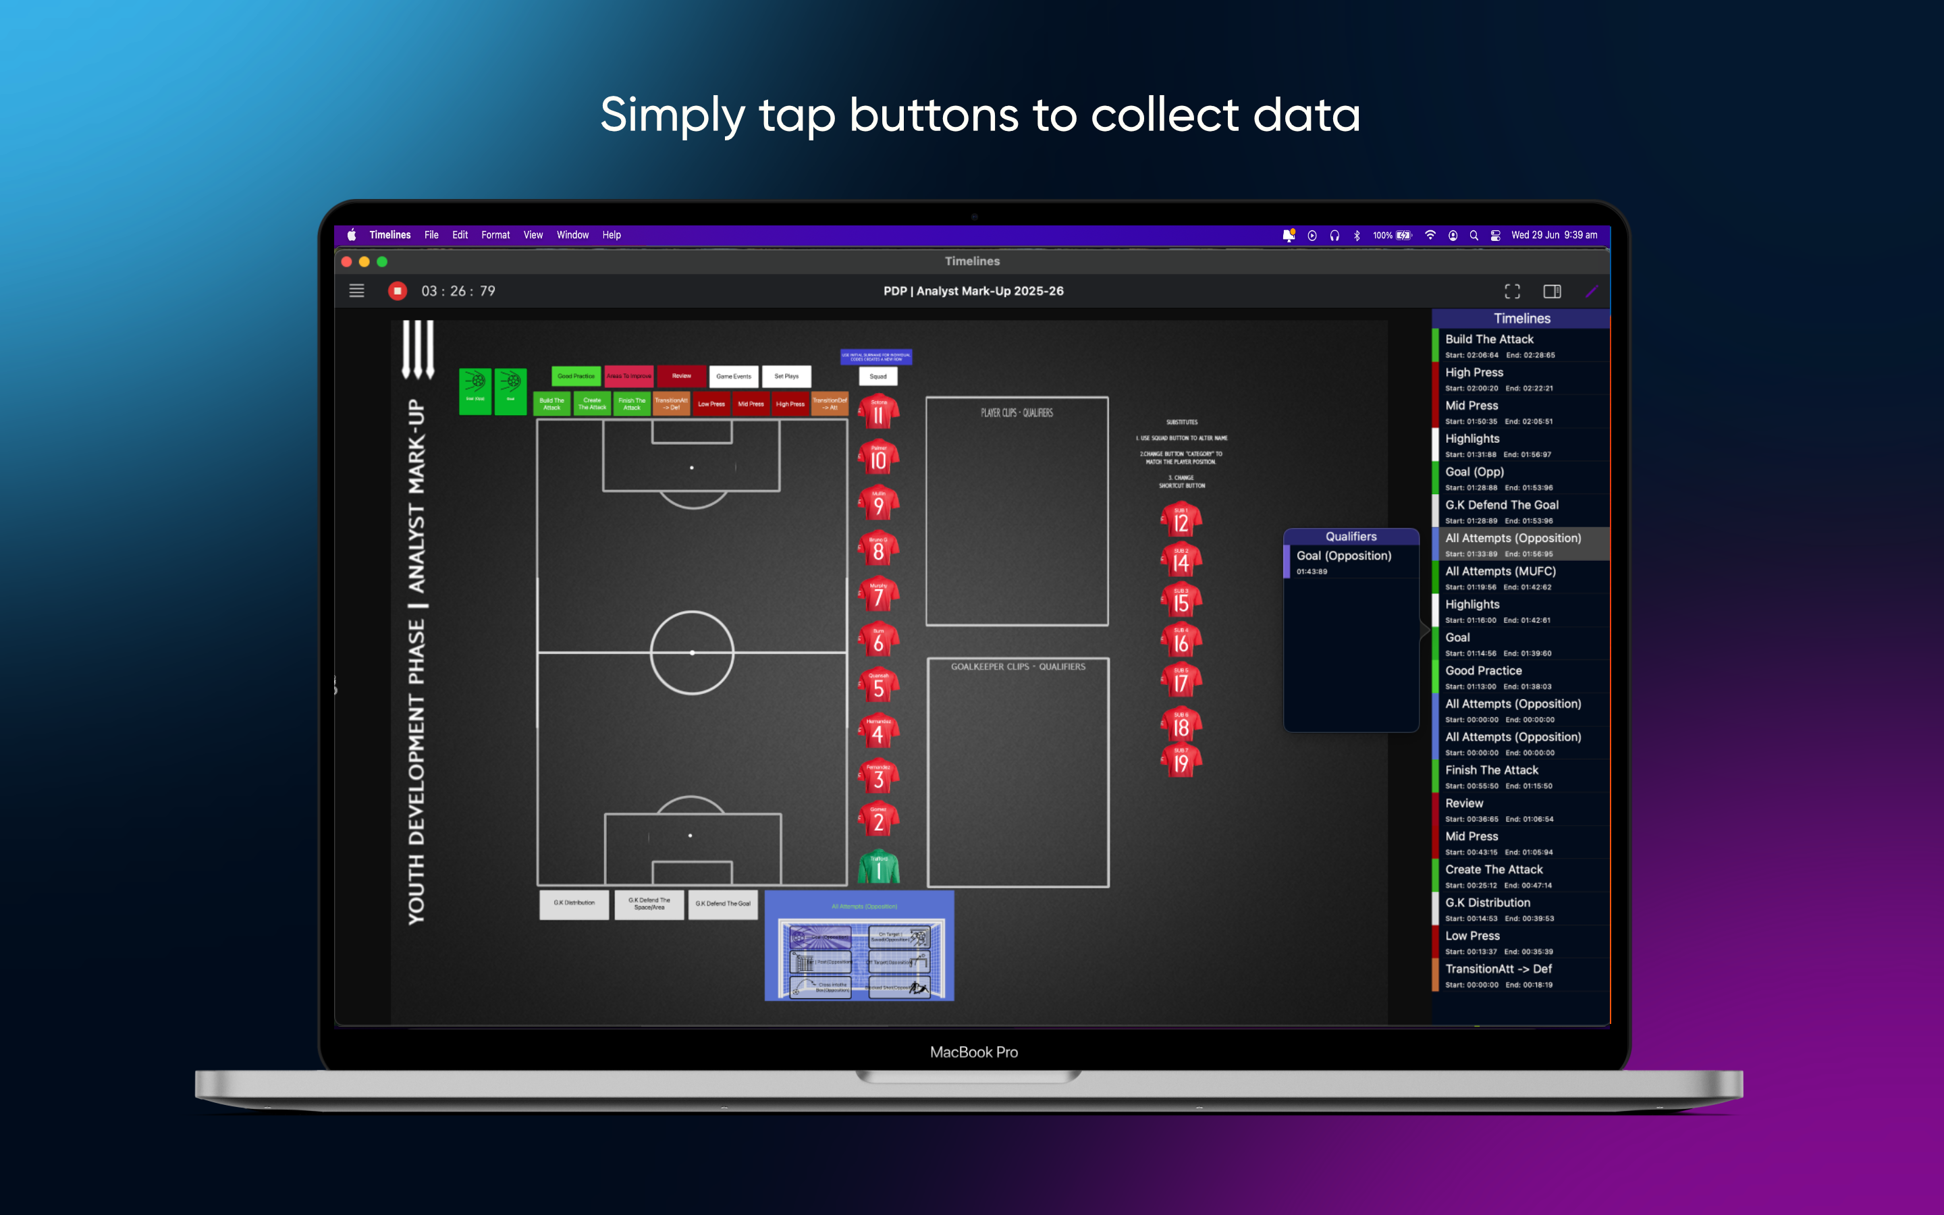Tap substitute jersey number 19

(1181, 761)
